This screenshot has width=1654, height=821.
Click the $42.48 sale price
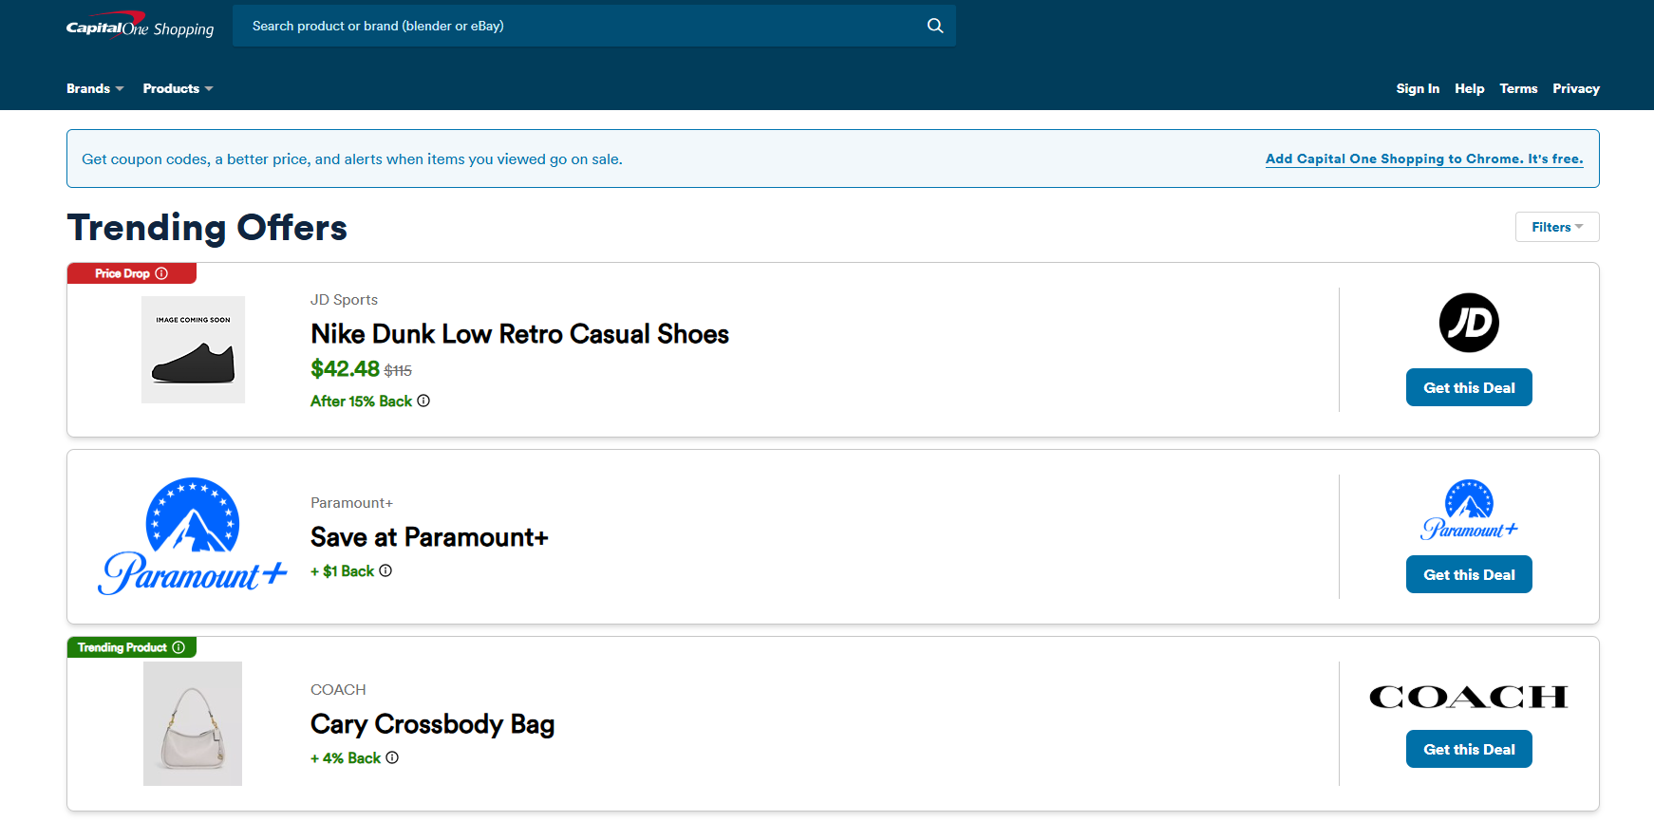345,368
